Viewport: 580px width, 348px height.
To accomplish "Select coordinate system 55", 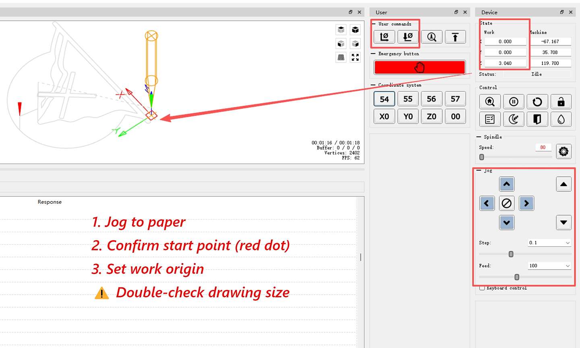I will 408,99.
